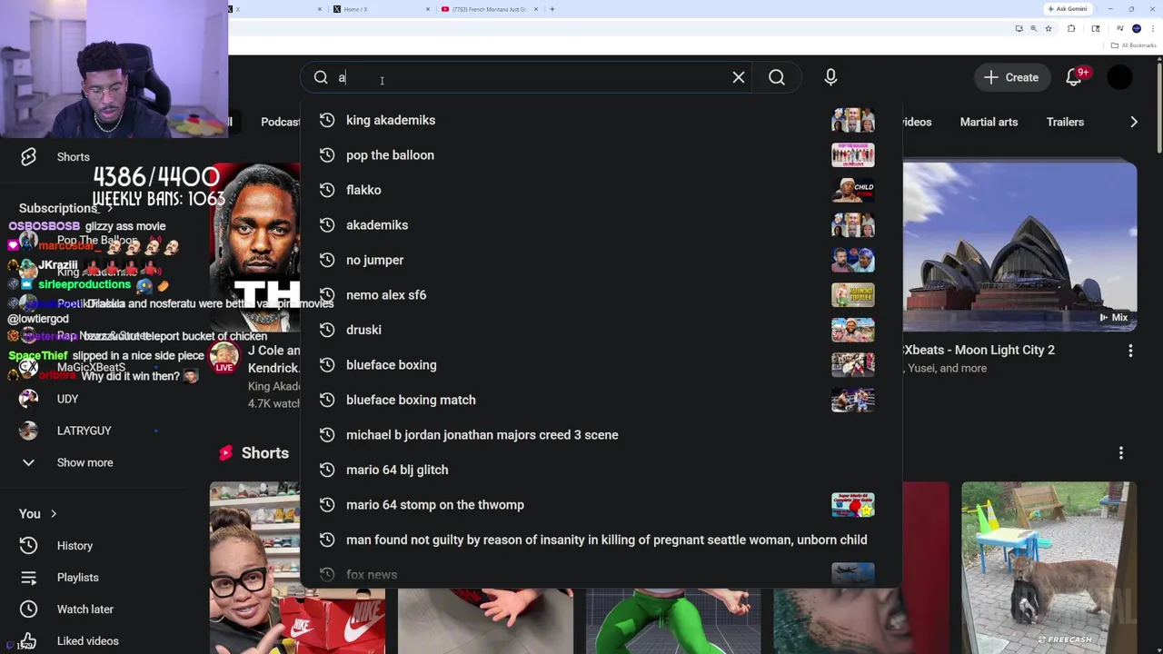Click the history clock icon beside 'druski'
The width and height of the screenshot is (1163, 654).
pyautogui.click(x=327, y=330)
